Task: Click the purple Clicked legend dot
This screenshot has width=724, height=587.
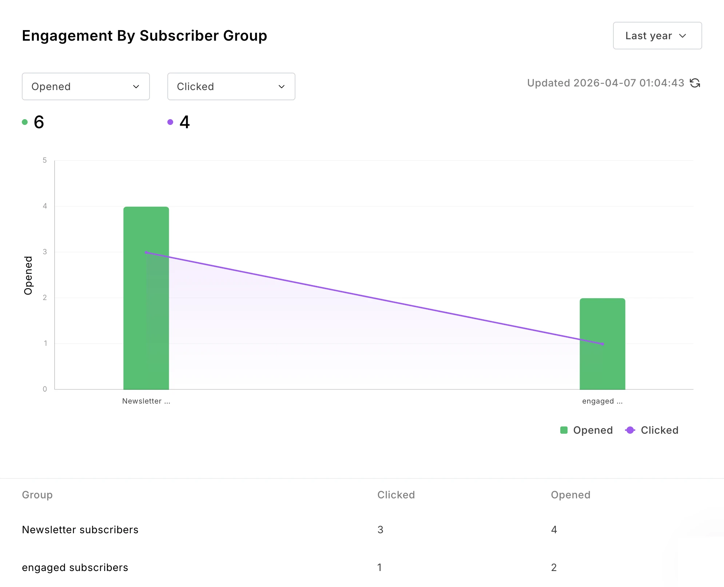Action: [x=630, y=430]
